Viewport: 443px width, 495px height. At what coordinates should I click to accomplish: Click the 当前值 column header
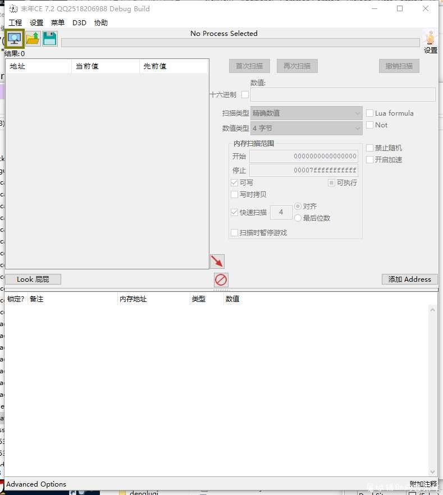(x=106, y=66)
